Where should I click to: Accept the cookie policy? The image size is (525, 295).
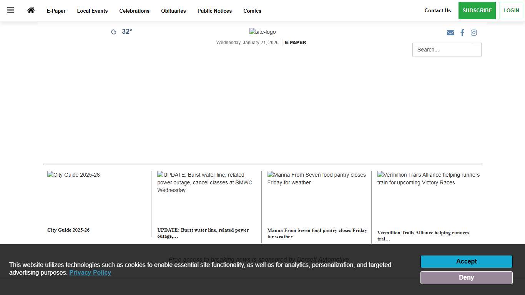pyautogui.click(x=466, y=262)
